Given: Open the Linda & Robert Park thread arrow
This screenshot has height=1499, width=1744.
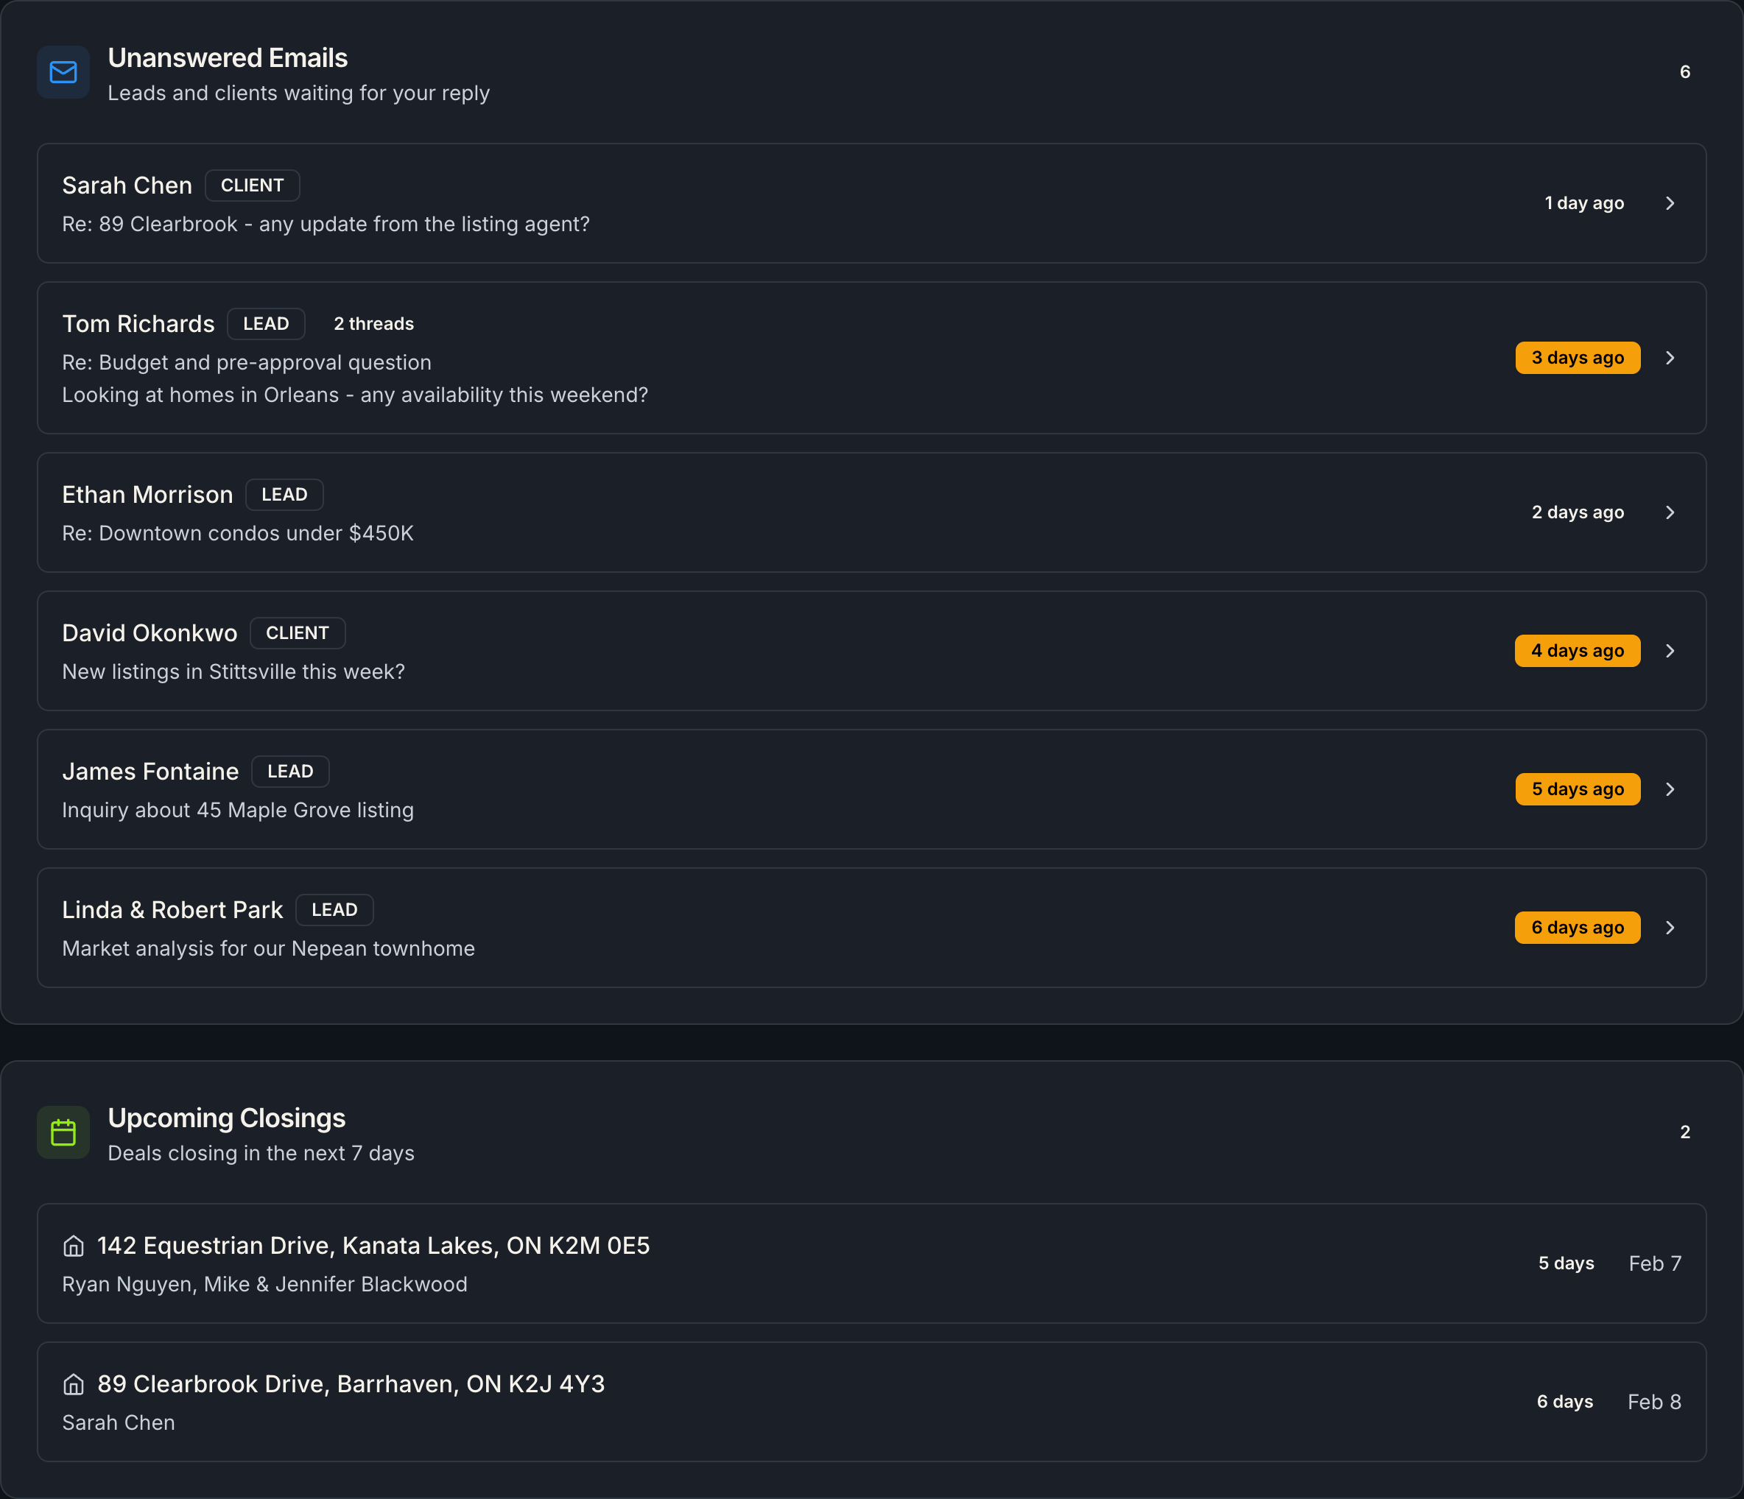Looking at the screenshot, I should point(1671,928).
